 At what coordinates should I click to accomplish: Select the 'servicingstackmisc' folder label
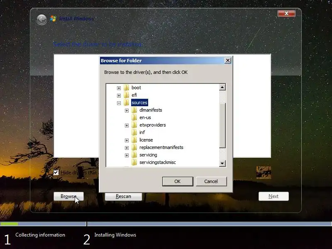158,162
